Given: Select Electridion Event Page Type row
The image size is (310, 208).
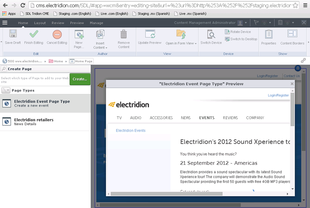Looking at the screenshot, I should click(46, 103).
